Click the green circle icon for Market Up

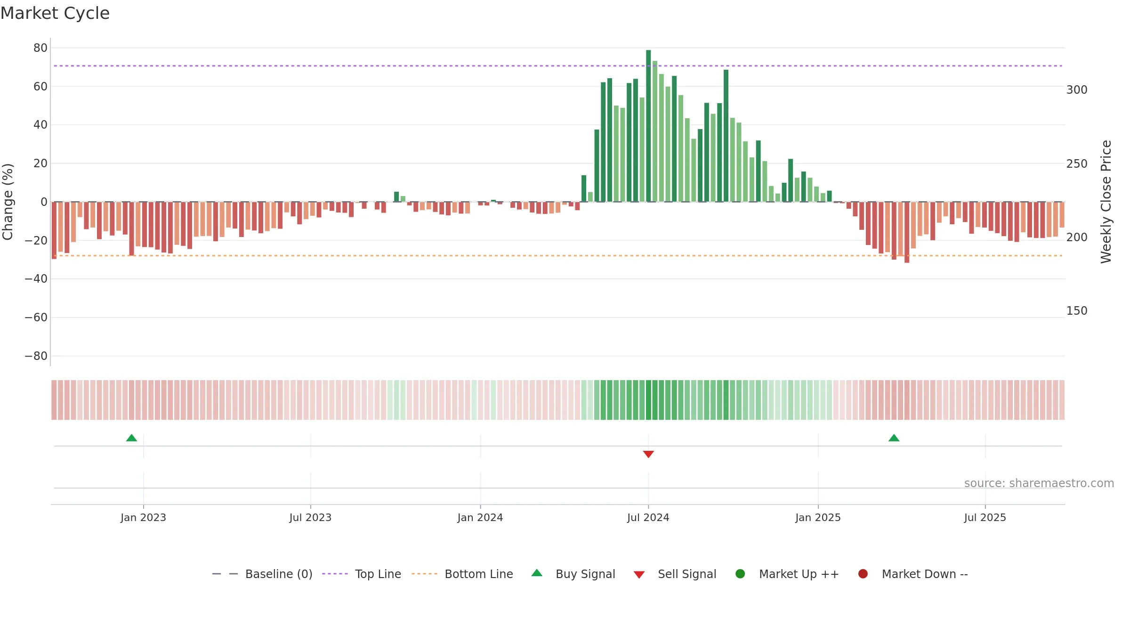(740, 574)
